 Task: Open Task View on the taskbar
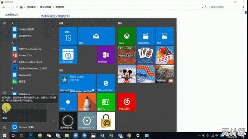[x=22, y=136]
